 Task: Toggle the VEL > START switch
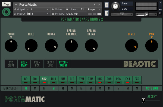[x=24, y=64]
